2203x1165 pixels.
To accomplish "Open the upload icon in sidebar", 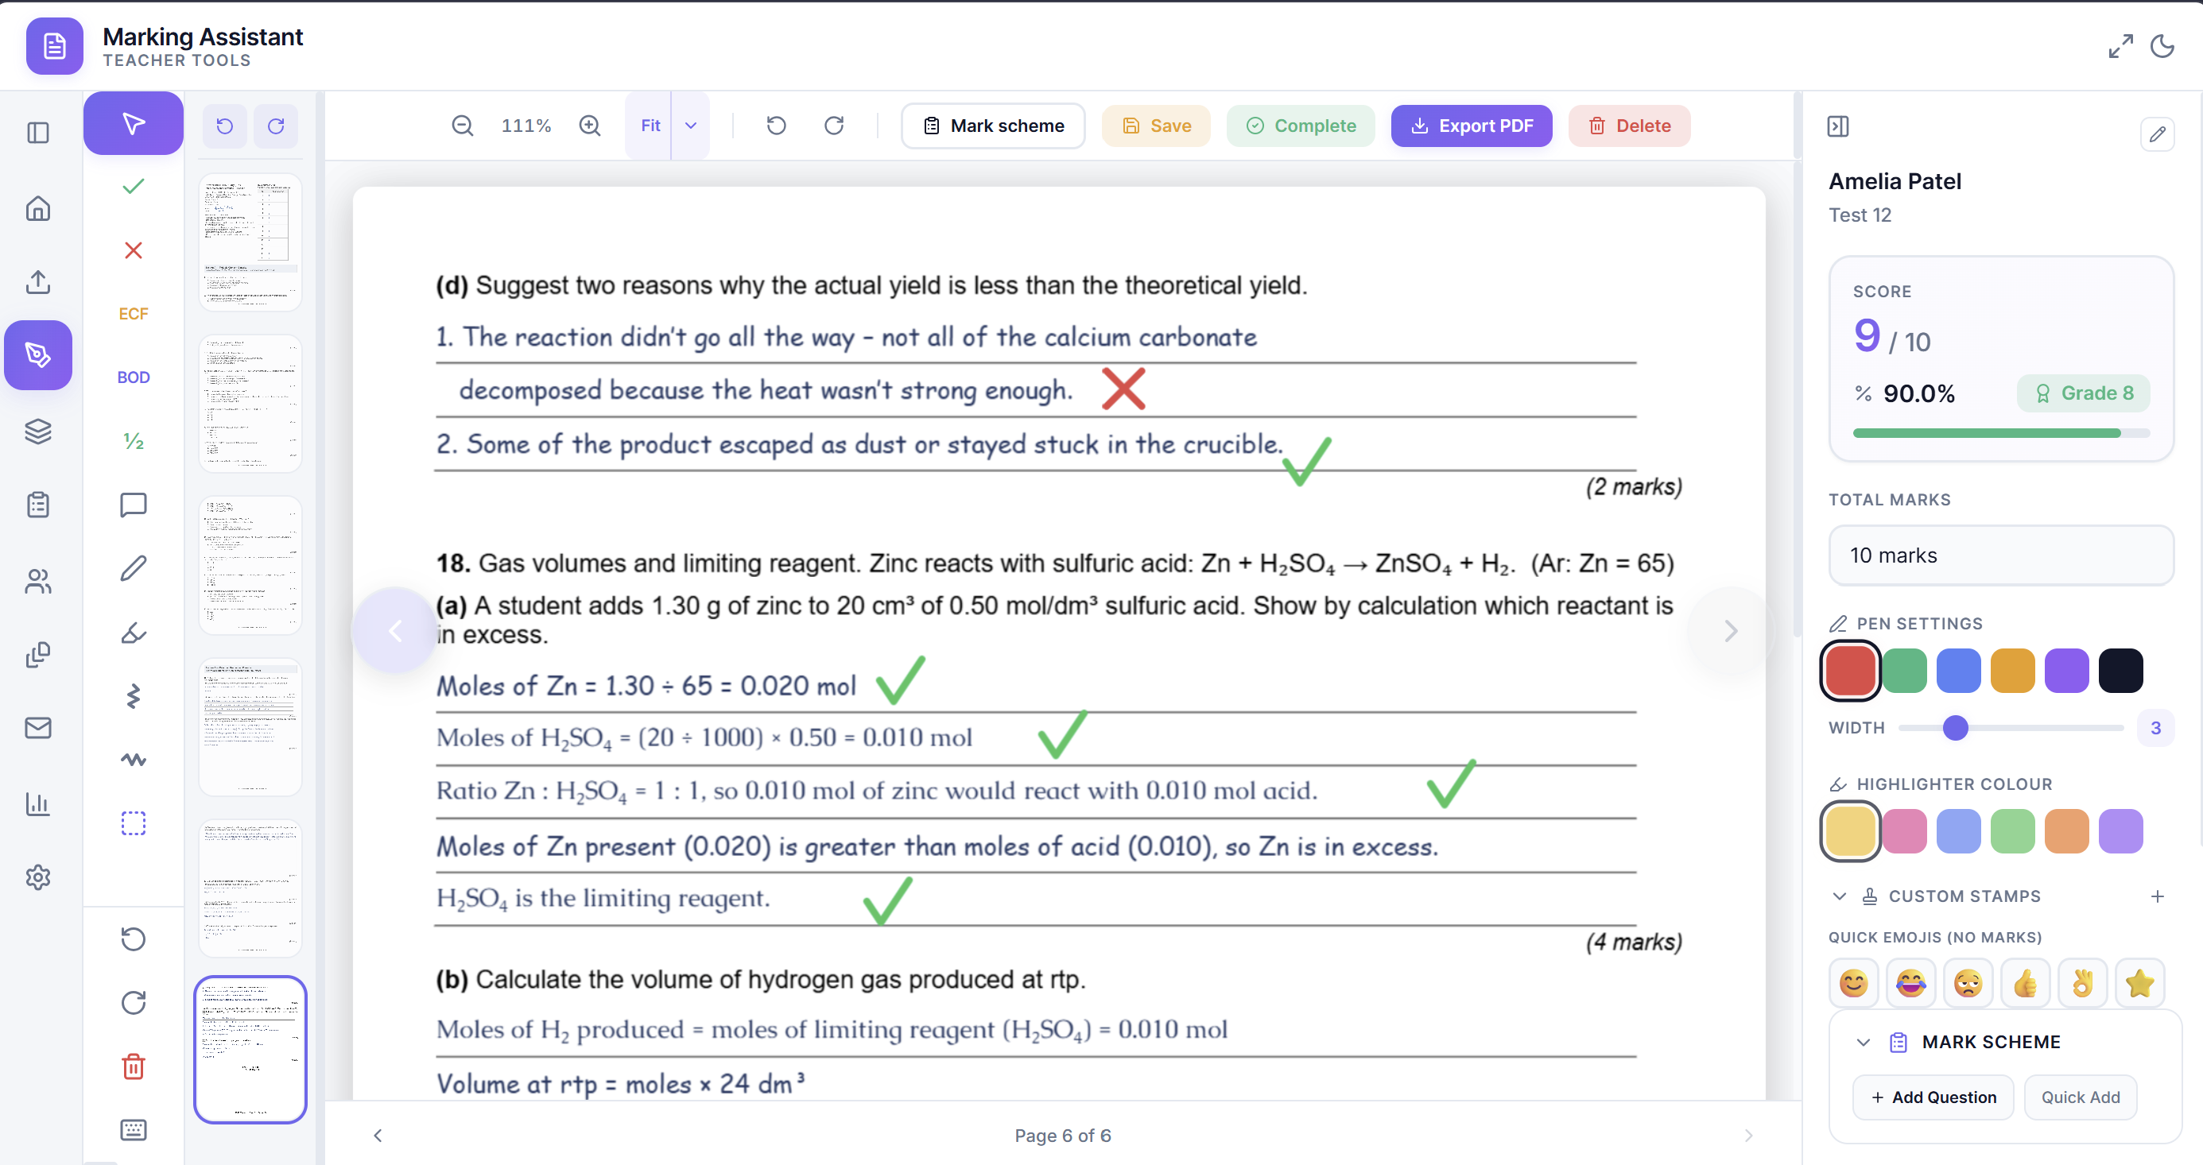I will point(37,282).
